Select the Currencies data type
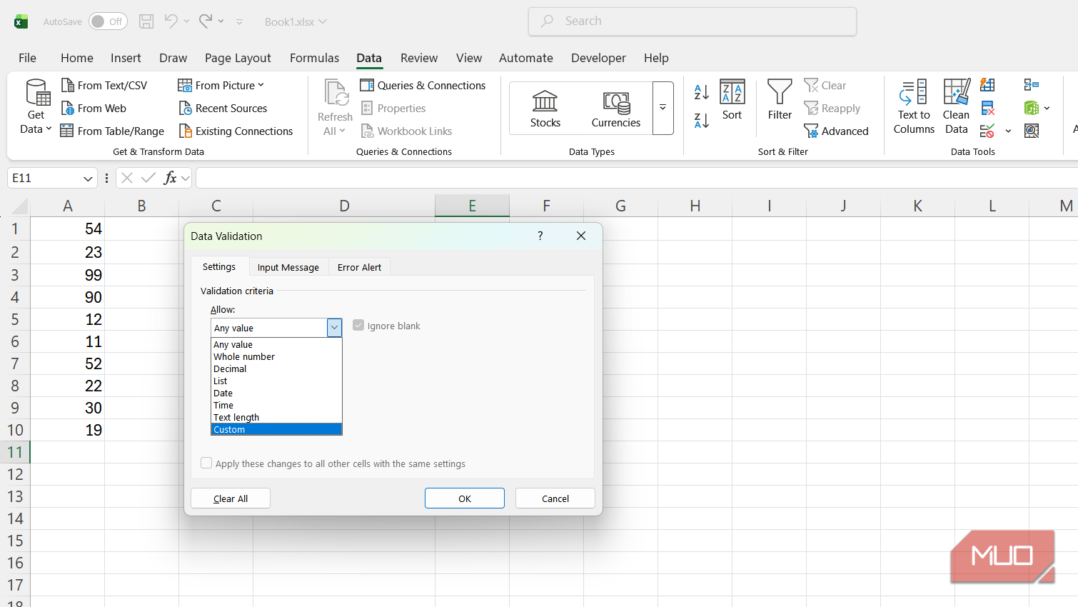 point(616,109)
